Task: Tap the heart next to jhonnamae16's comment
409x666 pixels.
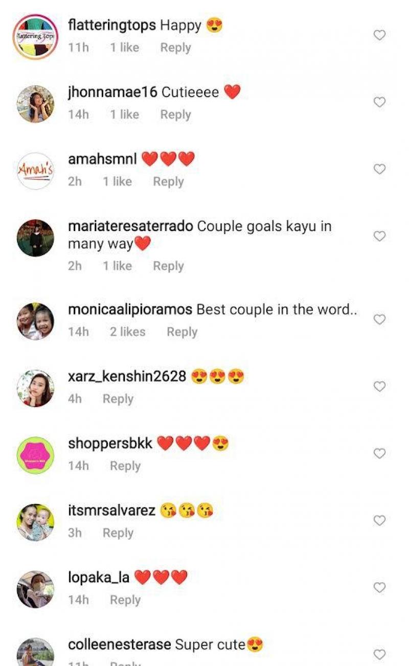Action: [x=379, y=102]
